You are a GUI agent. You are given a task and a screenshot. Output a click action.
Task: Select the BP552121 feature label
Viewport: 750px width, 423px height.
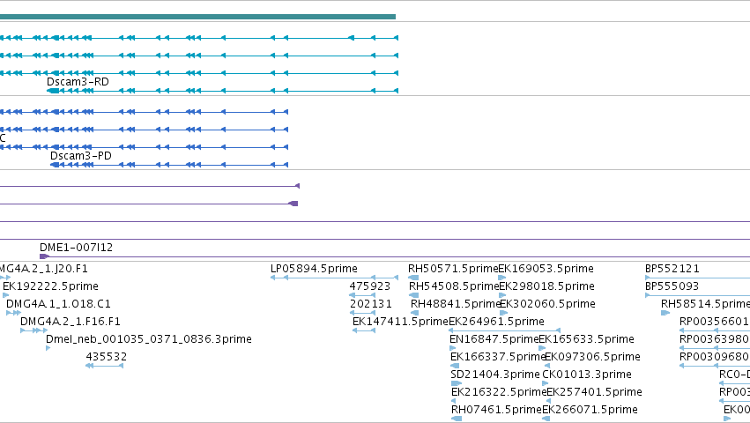pos(672,269)
